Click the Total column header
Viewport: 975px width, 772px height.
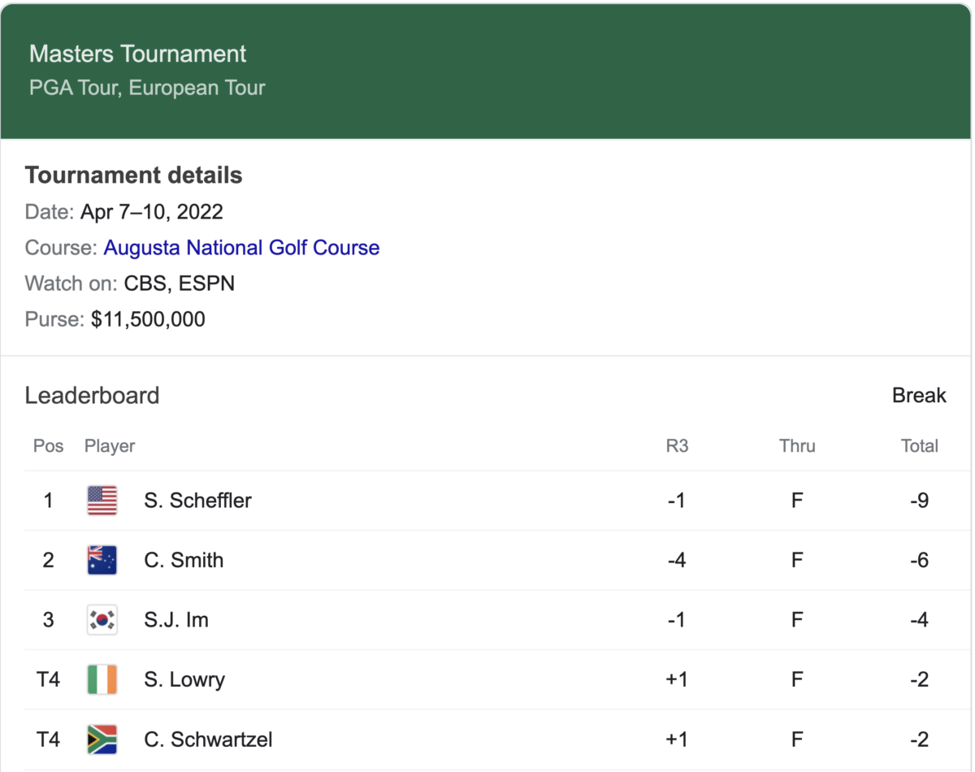coord(920,446)
